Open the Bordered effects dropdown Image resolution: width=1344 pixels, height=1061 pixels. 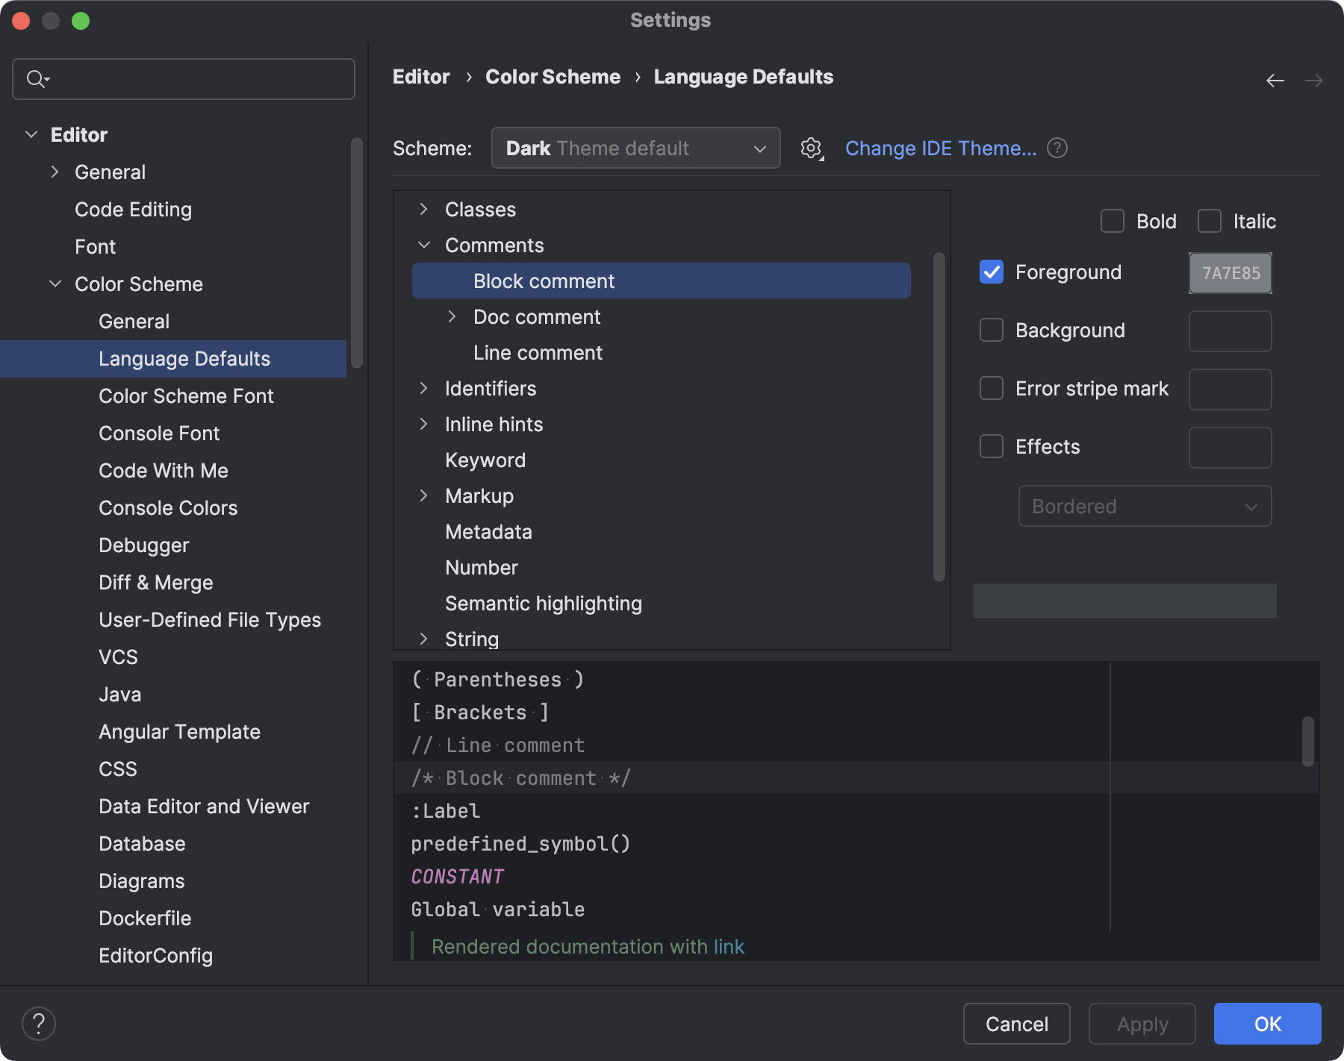coord(1145,506)
